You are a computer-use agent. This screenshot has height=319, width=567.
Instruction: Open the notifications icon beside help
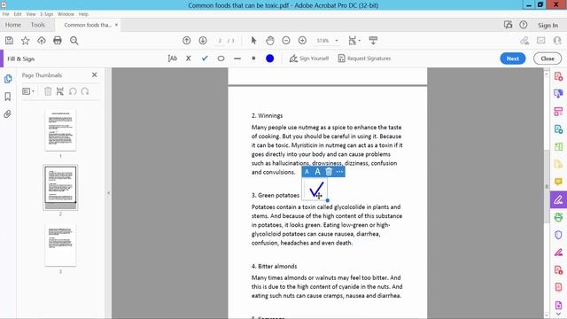[x=508, y=25]
